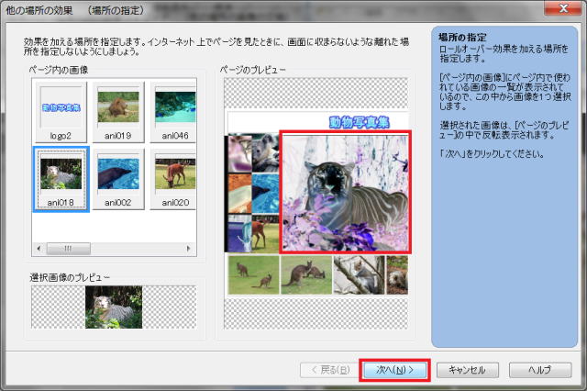The image size is (587, 391).
Task: Click the「次へ」をクリックしてください text
Action: click(x=492, y=153)
